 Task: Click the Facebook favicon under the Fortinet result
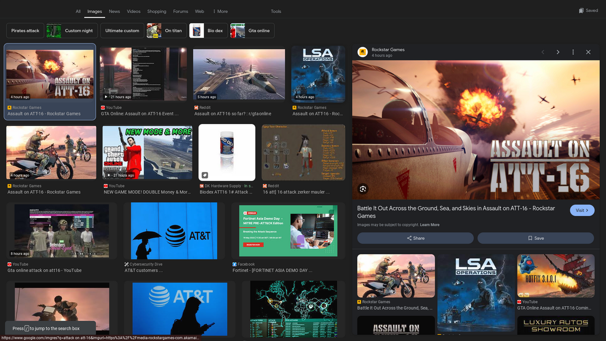click(235, 264)
